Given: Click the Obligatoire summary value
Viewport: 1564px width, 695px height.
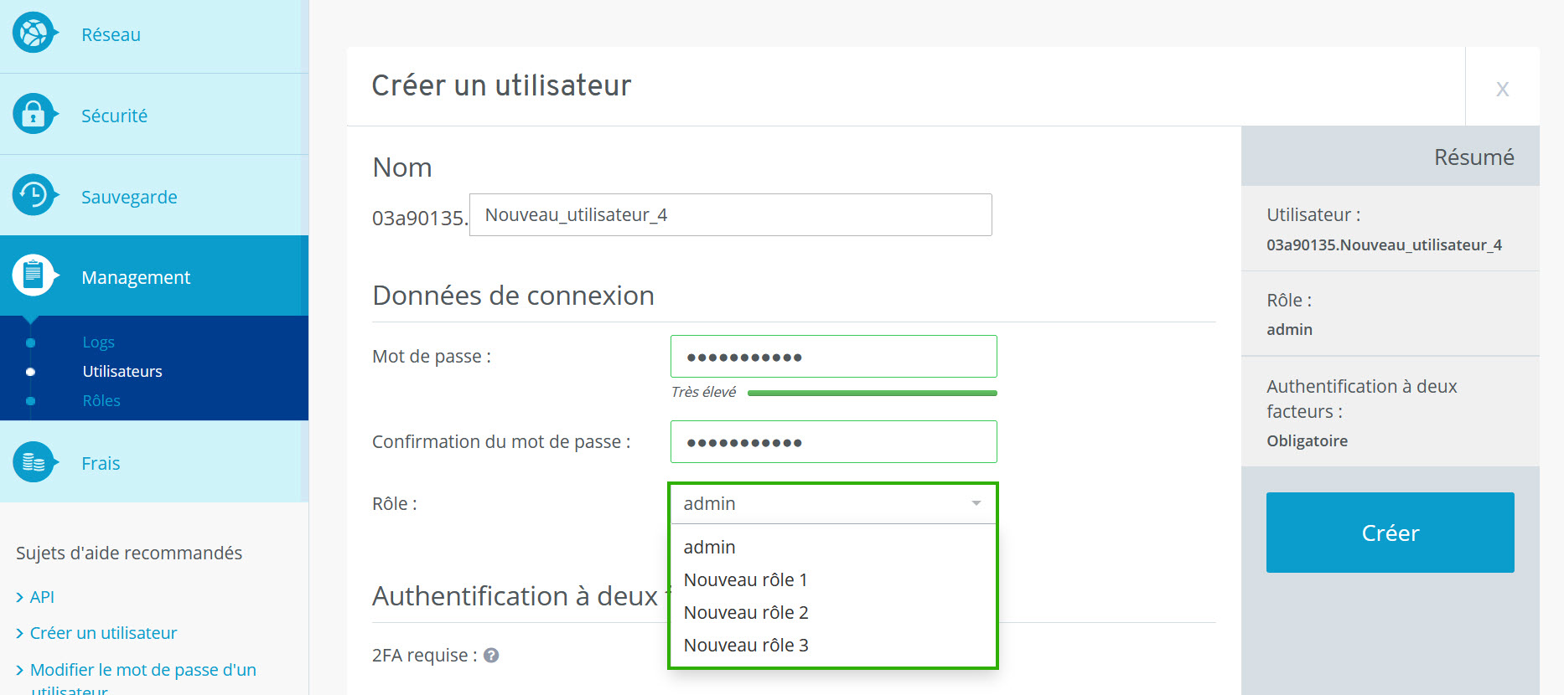Looking at the screenshot, I should [x=1307, y=440].
